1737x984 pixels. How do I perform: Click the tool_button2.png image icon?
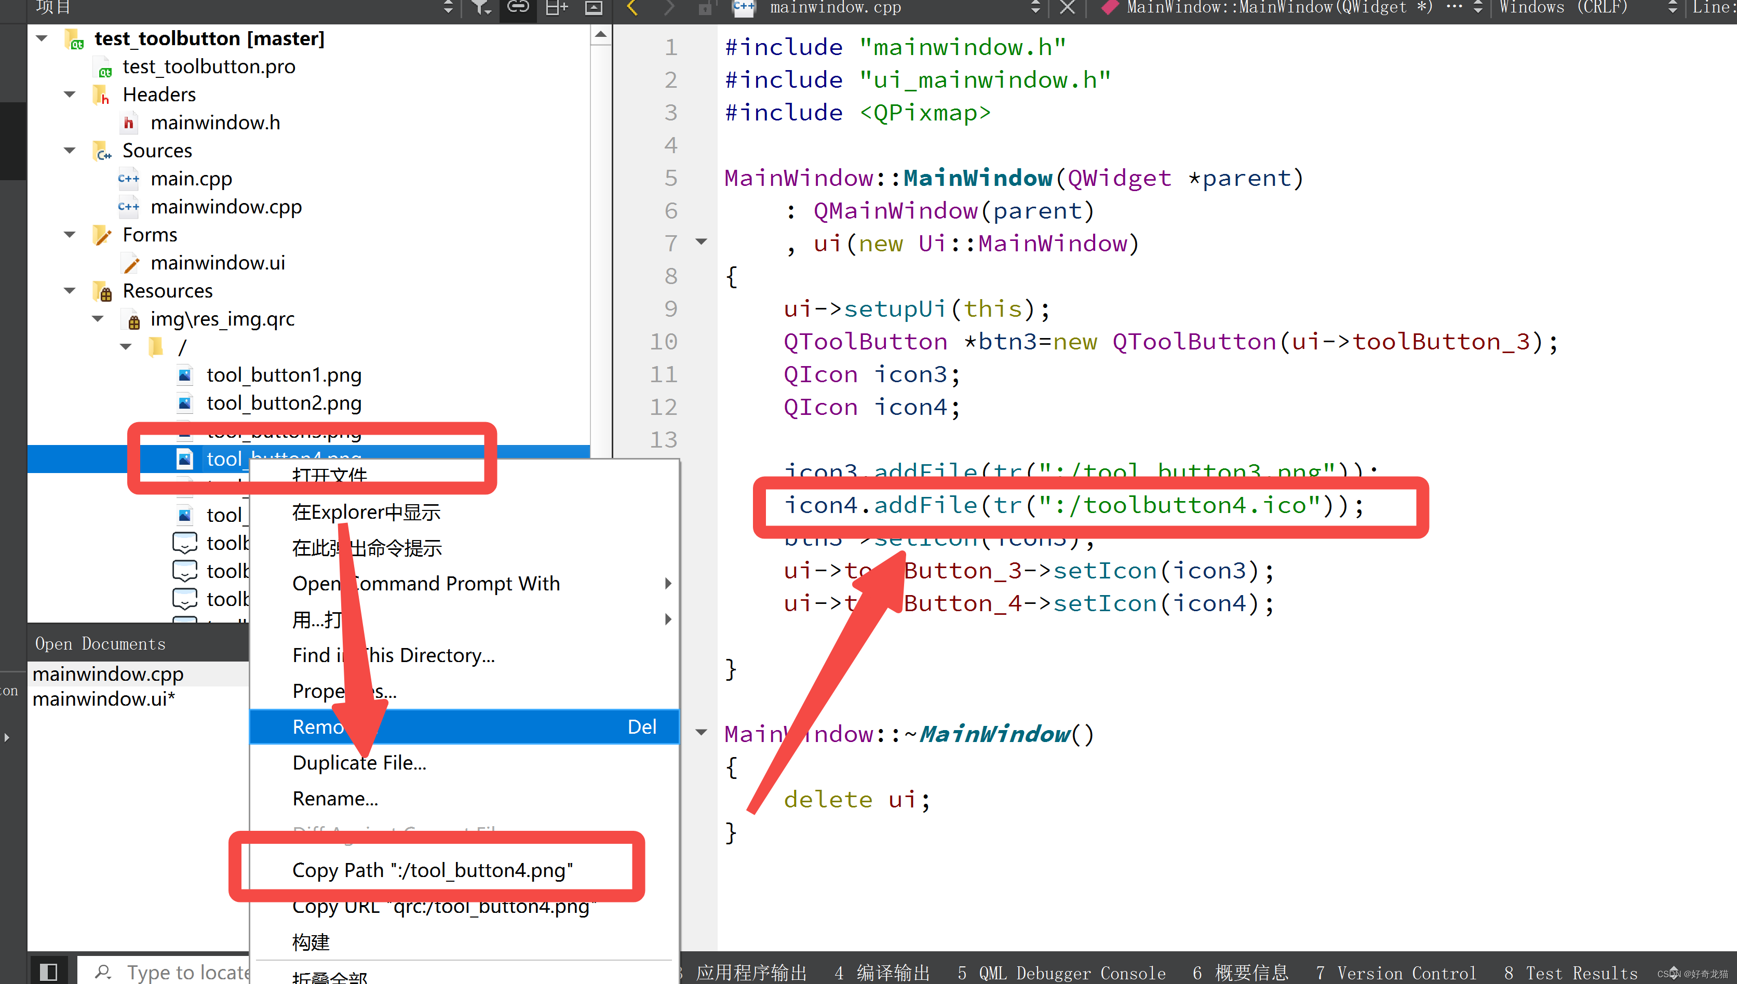pos(184,403)
